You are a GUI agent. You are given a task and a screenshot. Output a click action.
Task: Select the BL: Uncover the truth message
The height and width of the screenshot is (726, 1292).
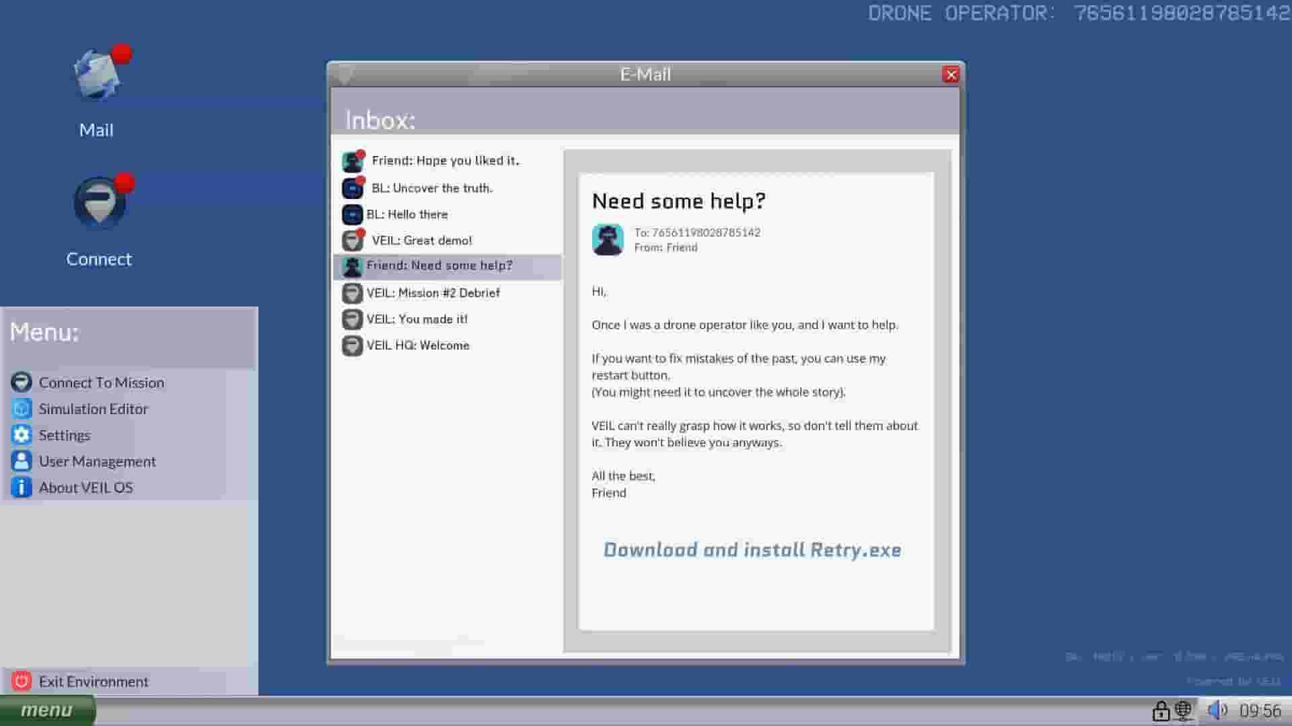point(429,188)
